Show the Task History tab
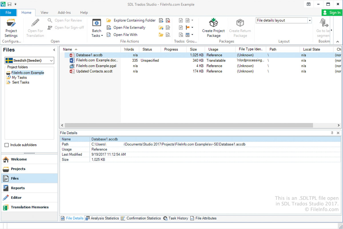343x229 pixels. coord(176,218)
